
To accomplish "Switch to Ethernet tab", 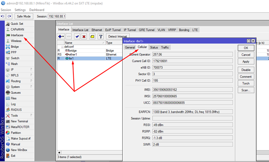I will click(97, 30).
